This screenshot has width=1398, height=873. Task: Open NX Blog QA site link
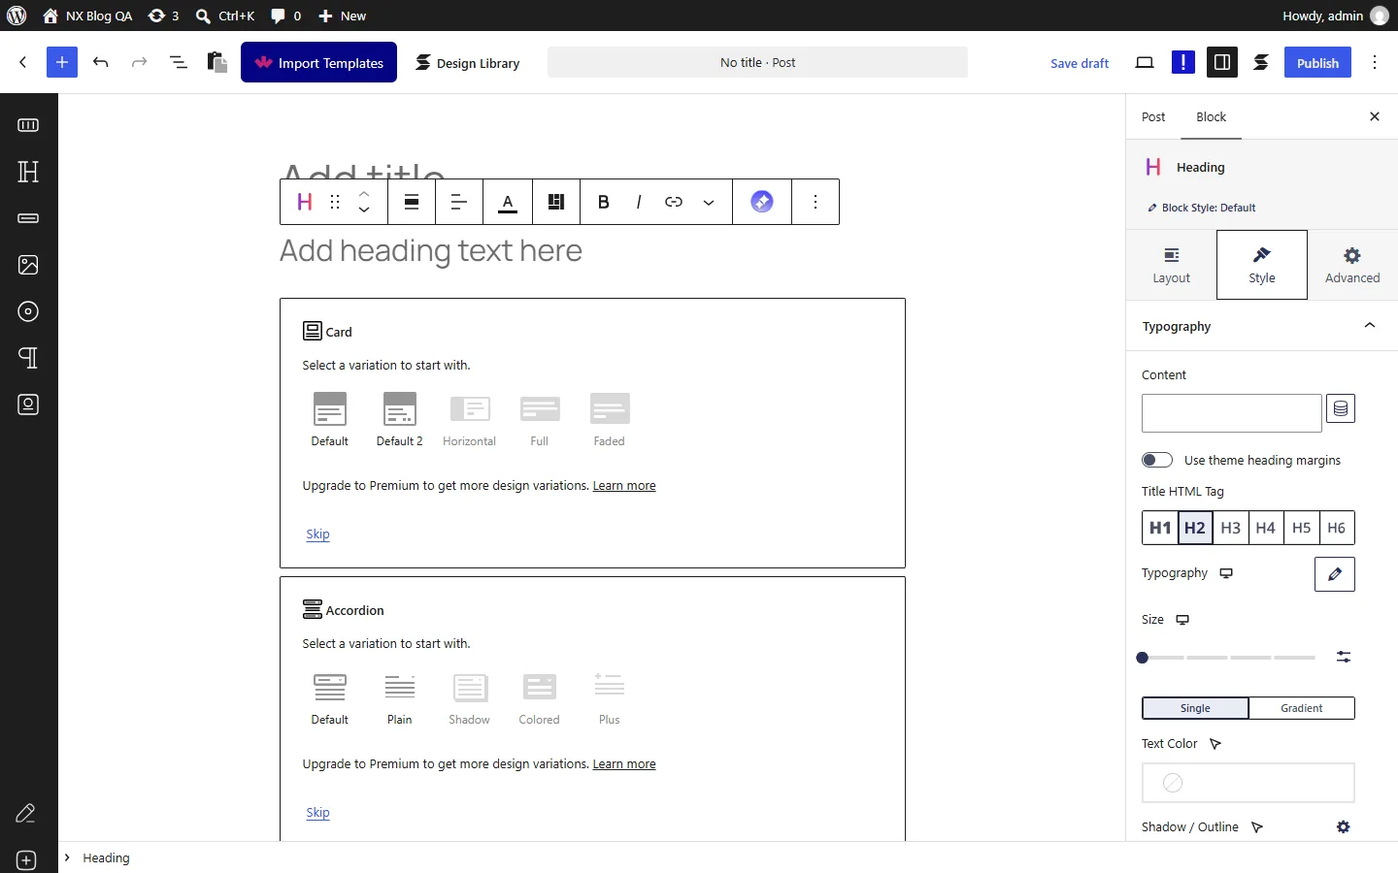(x=87, y=16)
